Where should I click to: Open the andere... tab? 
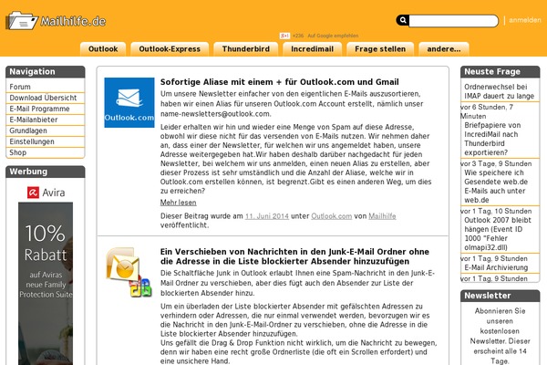[x=444, y=49]
